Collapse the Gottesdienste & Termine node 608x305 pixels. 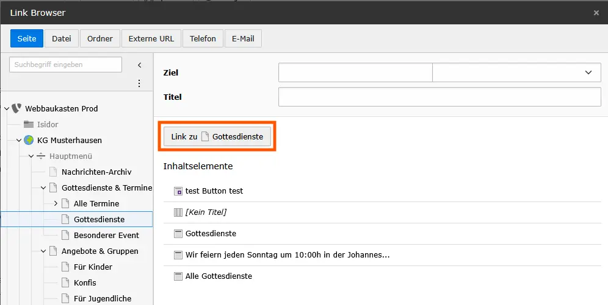pyautogui.click(x=43, y=188)
